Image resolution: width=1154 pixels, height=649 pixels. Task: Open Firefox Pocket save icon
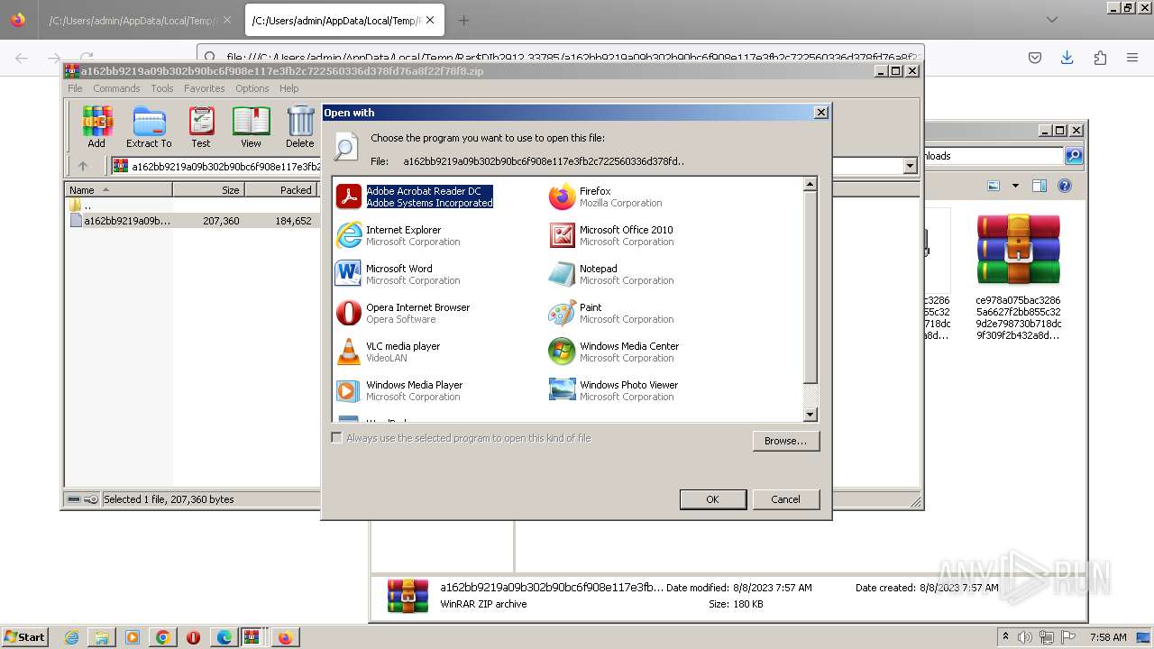tap(1035, 58)
